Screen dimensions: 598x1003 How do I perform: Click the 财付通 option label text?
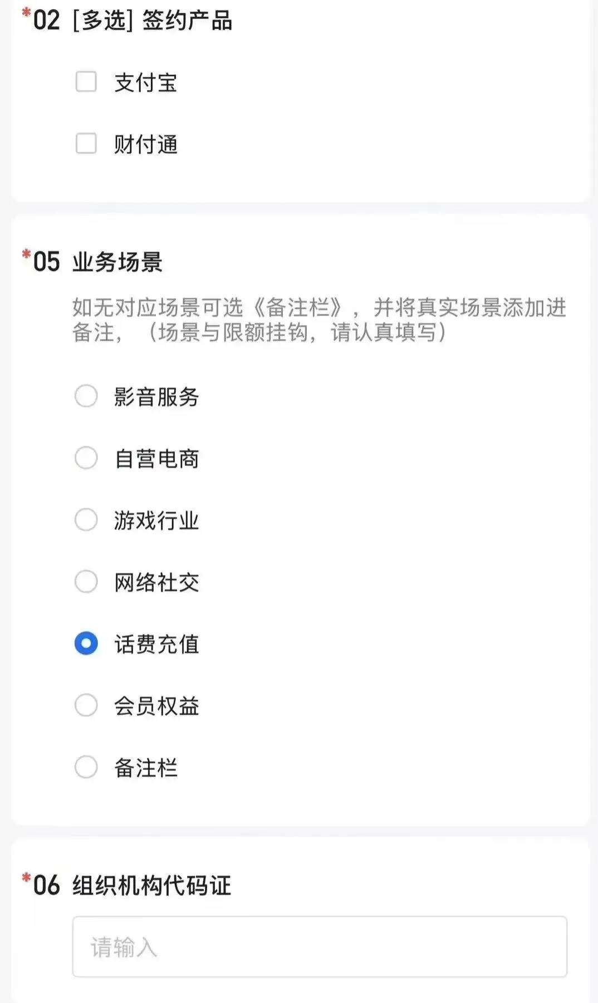pos(145,145)
